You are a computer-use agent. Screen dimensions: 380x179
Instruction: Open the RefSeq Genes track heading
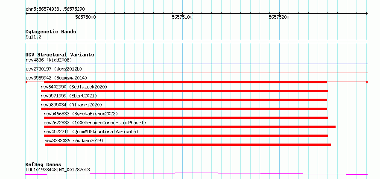coord(43,165)
